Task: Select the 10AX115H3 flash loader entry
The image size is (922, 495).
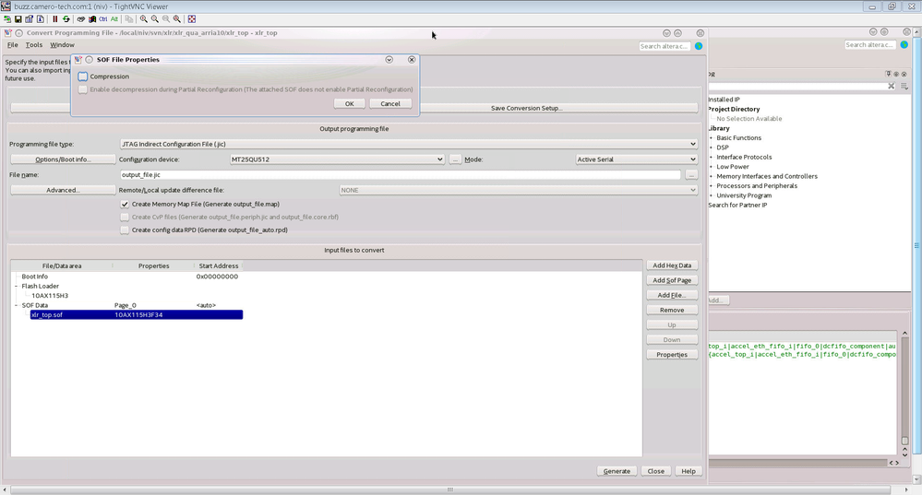Action: [x=50, y=295]
